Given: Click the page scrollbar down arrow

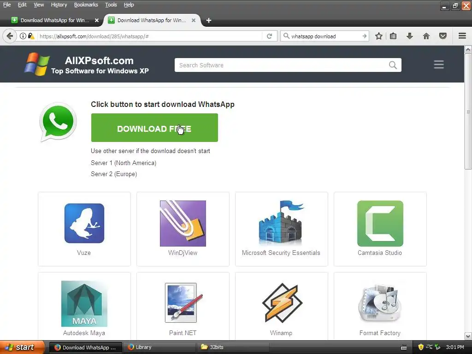Looking at the screenshot, I should (x=468, y=336).
